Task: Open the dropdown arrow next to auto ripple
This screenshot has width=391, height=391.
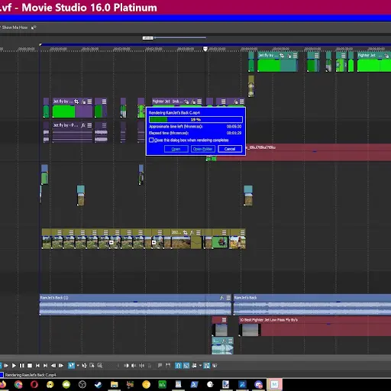Action: (x=200, y=366)
